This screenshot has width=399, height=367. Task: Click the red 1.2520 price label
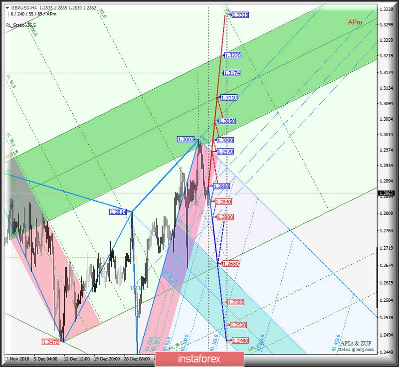click(x=238, y=325)
